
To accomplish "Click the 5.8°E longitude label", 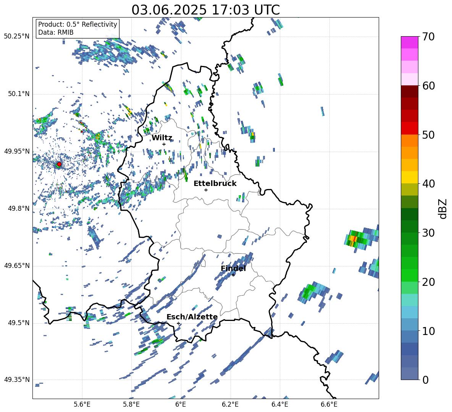I will [x=131, y=404].
